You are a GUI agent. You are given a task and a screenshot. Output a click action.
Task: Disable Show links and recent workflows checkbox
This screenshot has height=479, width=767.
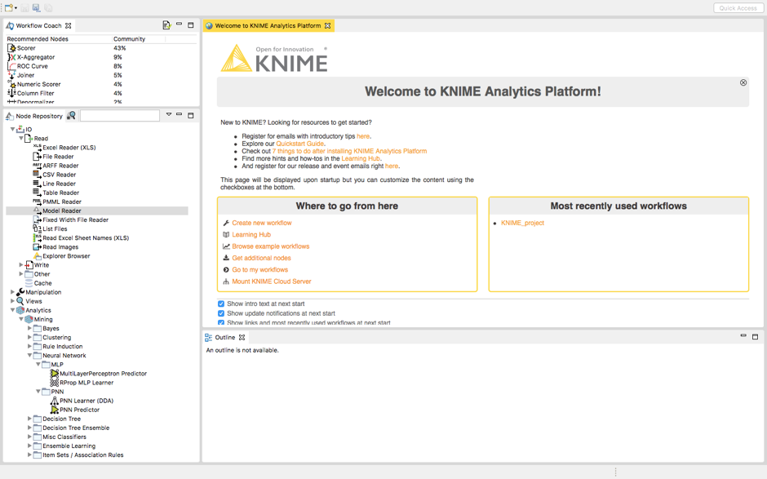click(x=221, y=322)
